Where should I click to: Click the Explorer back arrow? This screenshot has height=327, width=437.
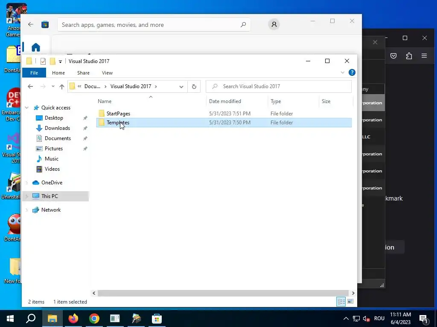[30, 86]
